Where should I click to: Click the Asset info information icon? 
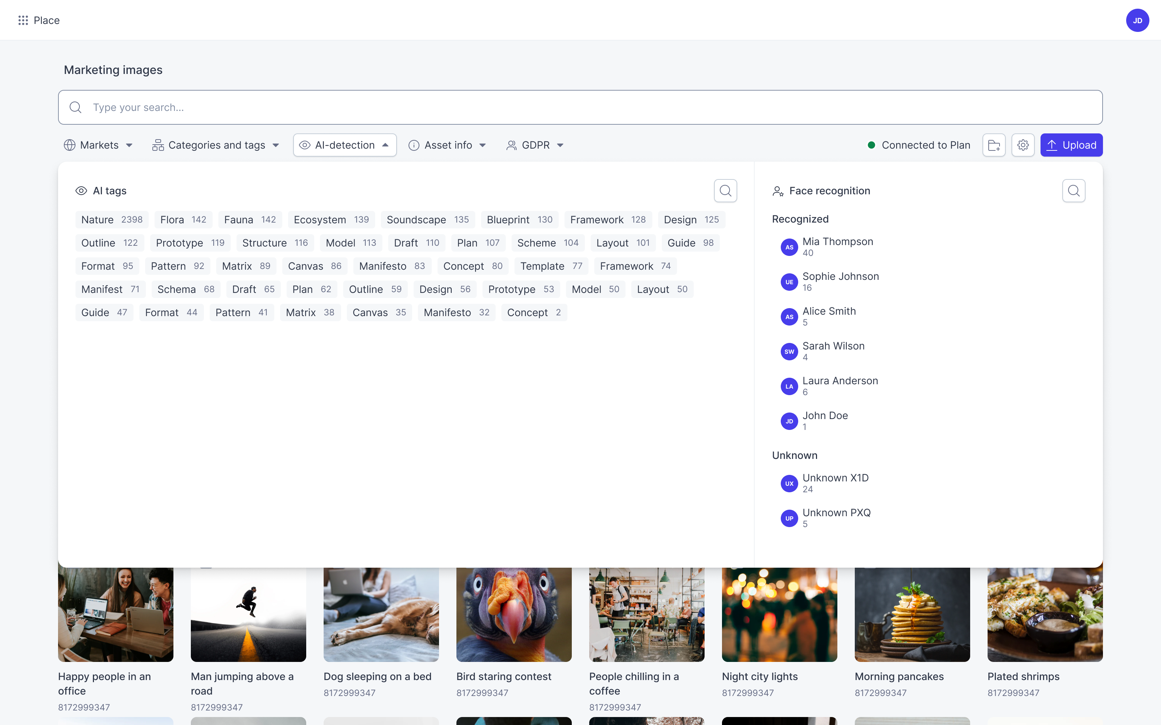tap(414, 145)
